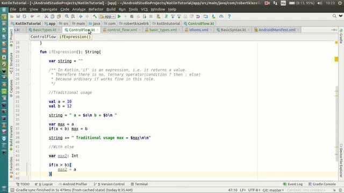The image size is (344, 193).
Task: Switch to AndroidManifest.xml editor tab
Action: point(277,30)
